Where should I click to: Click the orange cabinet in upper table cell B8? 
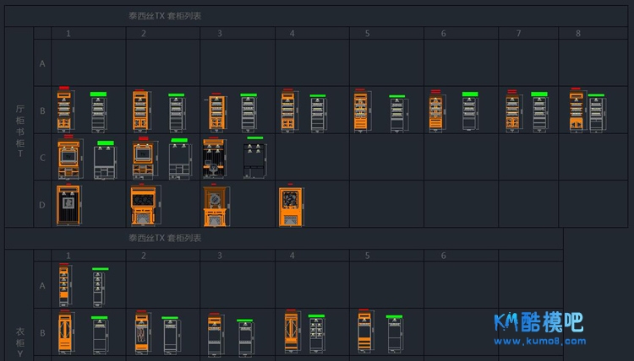pyautogui.click(x=577, y=110)
